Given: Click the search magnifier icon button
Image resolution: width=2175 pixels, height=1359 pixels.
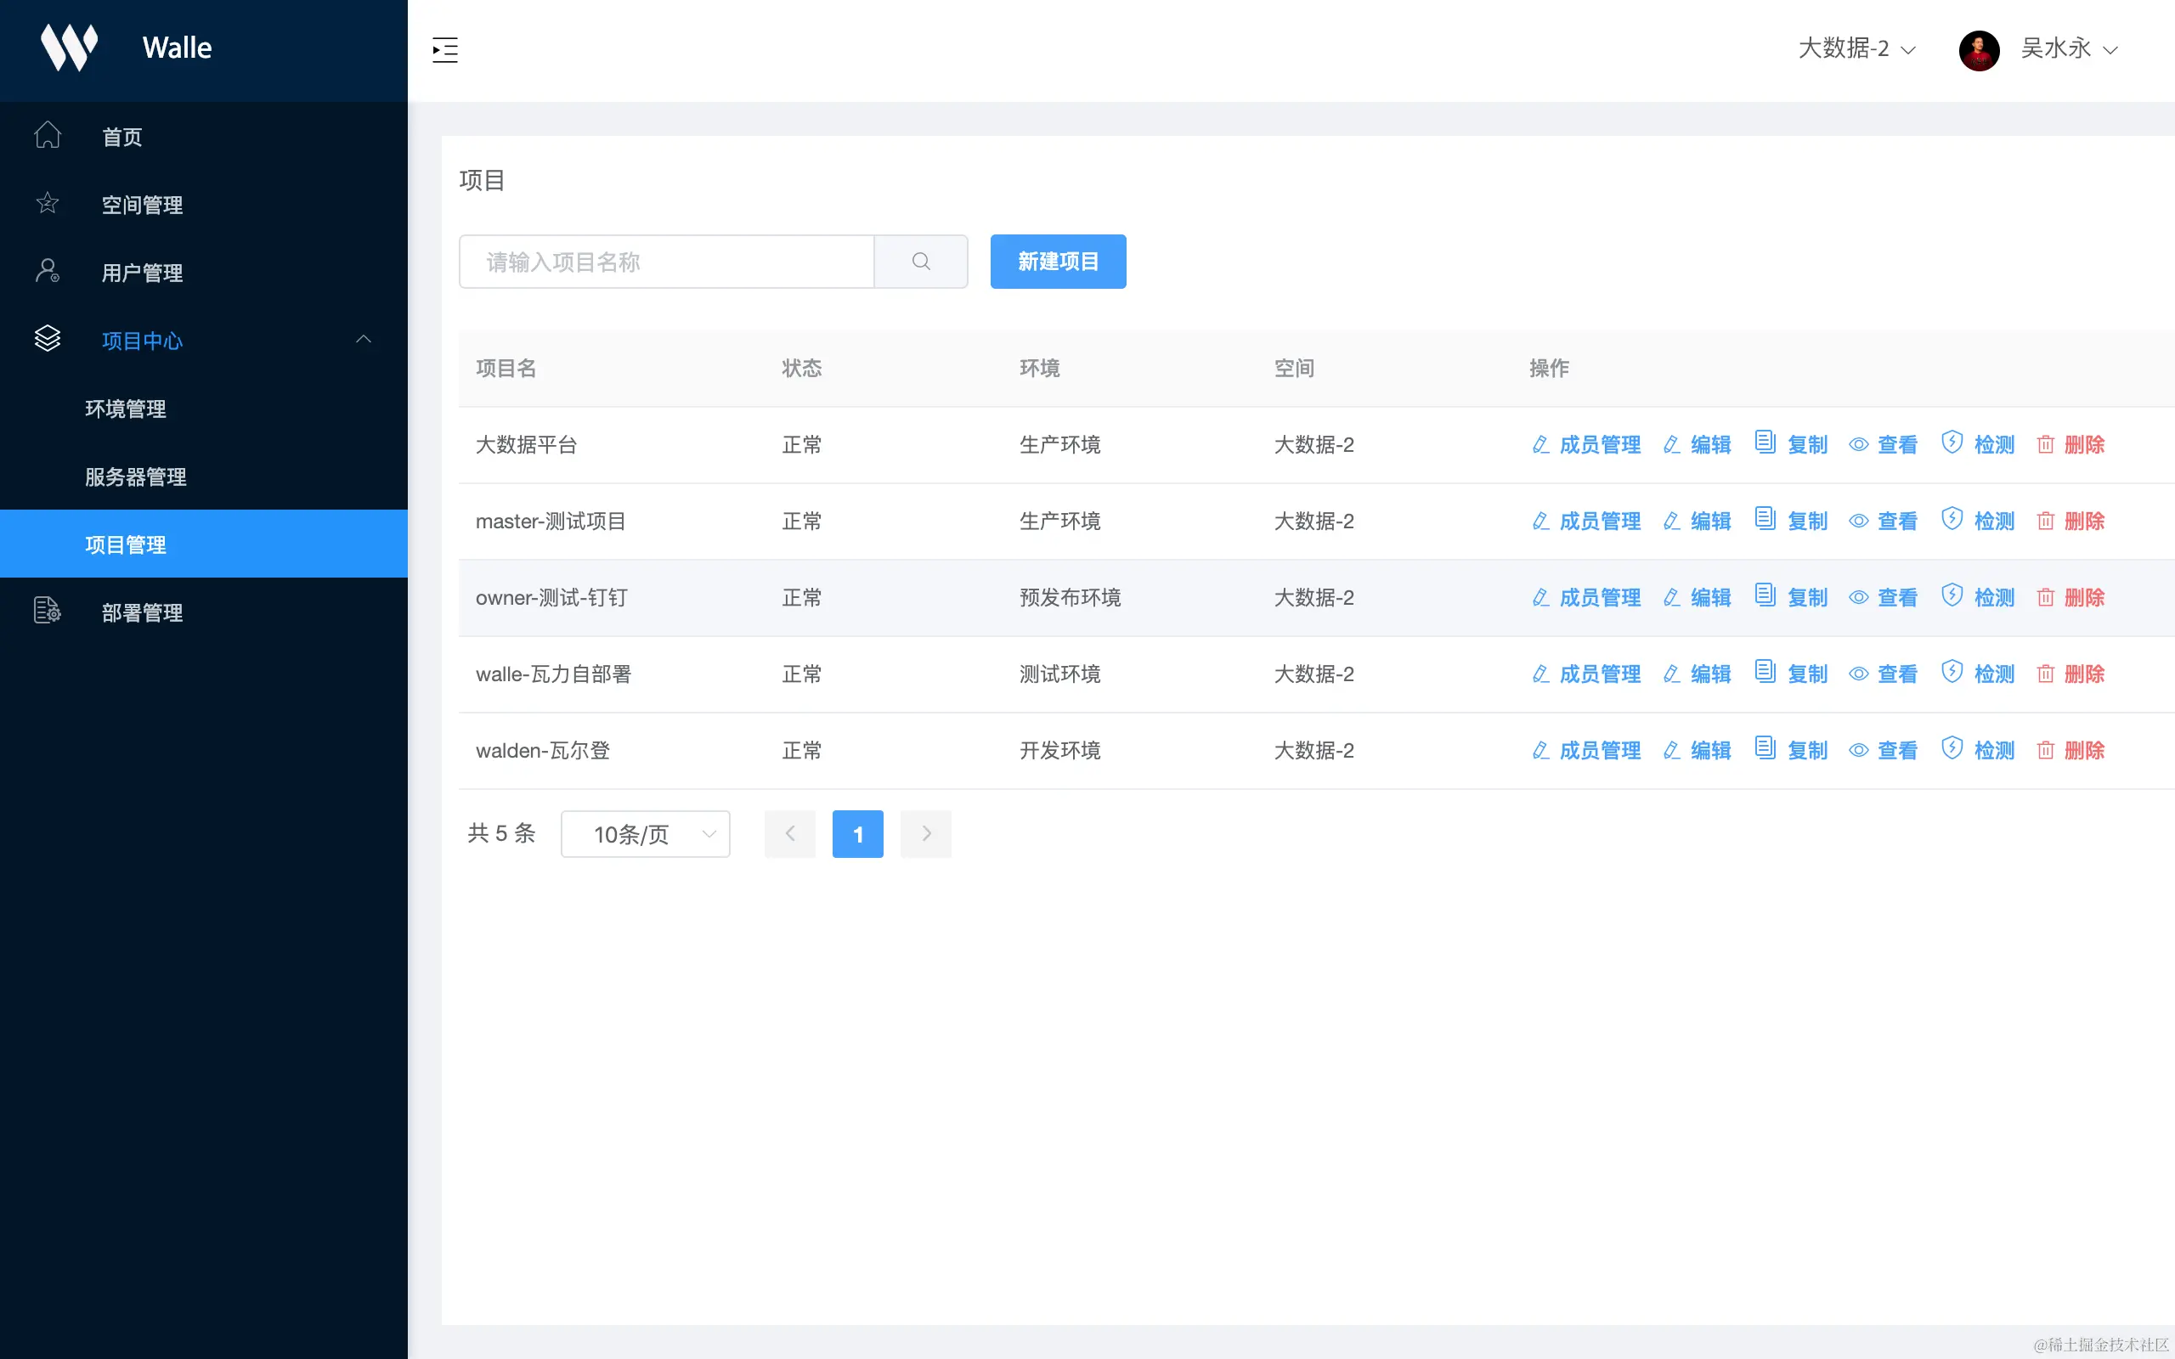Looking at the screenshot, I should pyautogui.click(x=920, y=262).
